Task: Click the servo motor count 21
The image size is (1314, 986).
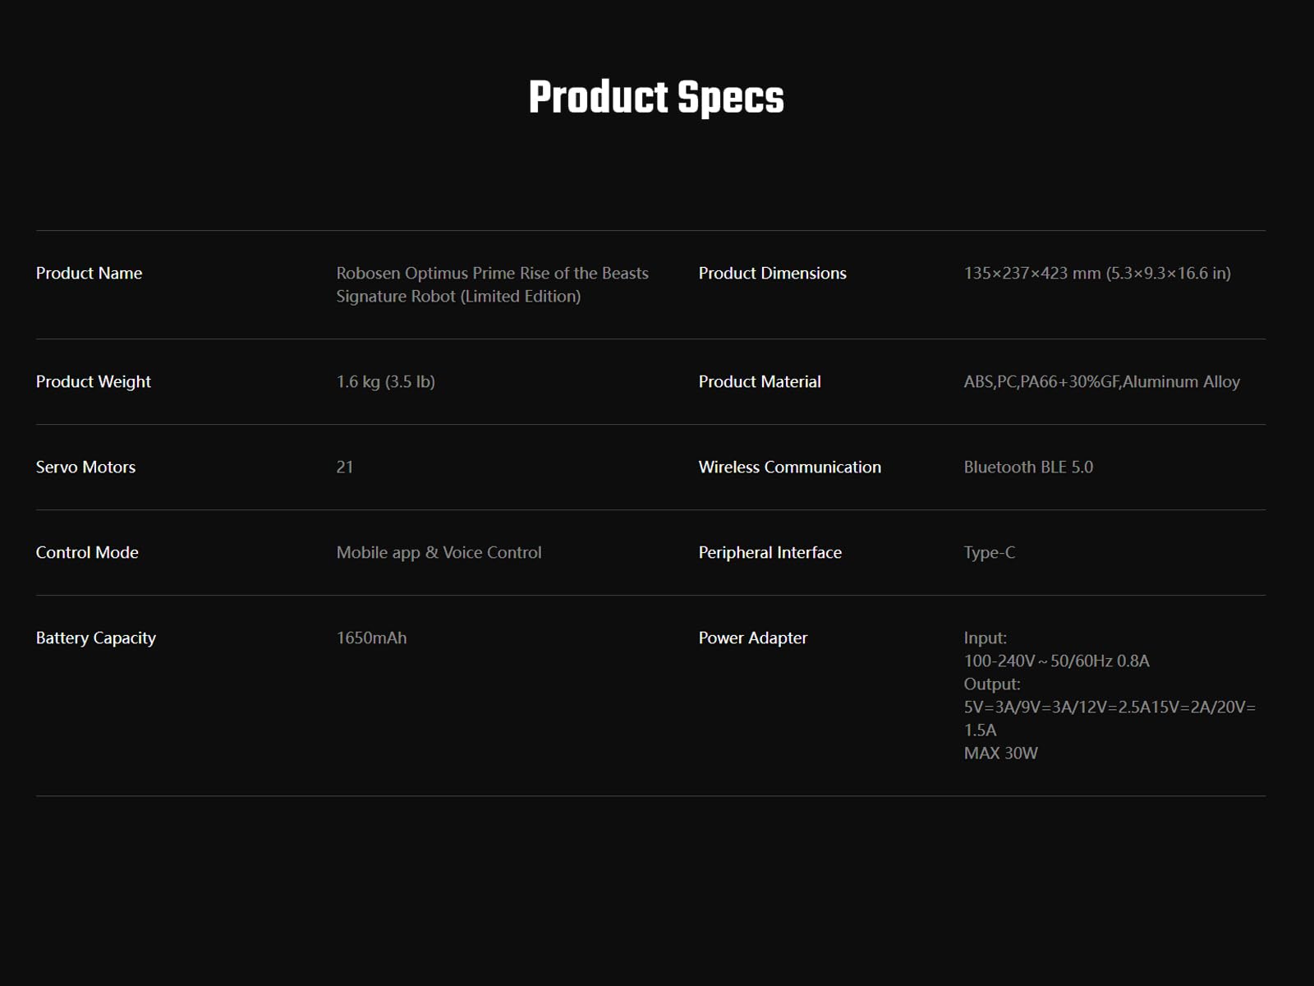Action: 345,468
